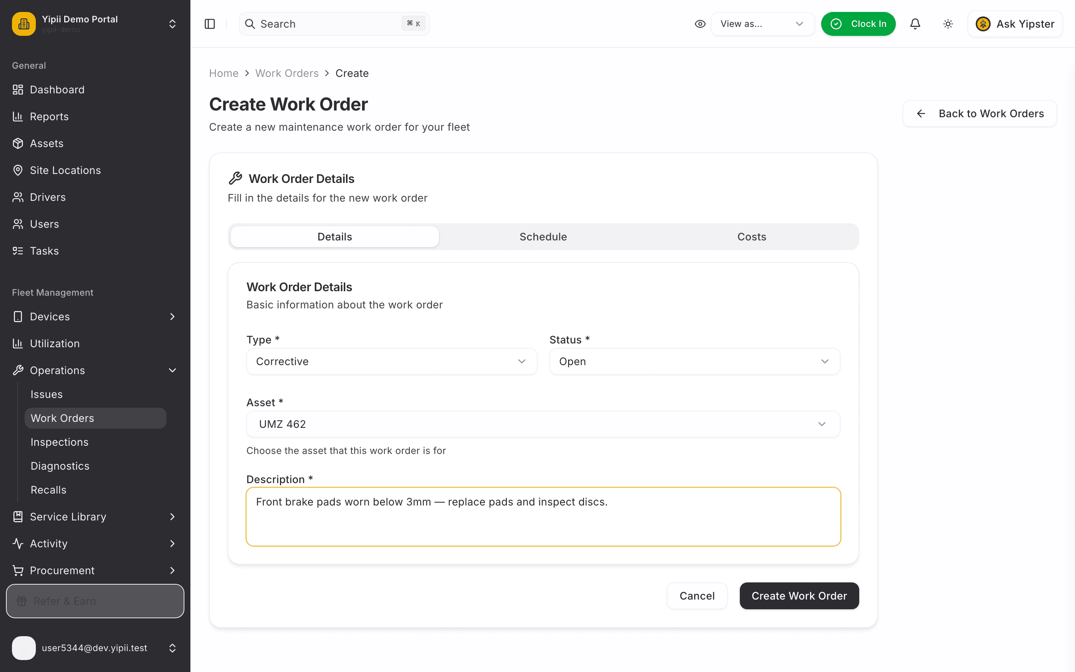The height and width of the screenshot is (672, 1075).
Task: Open Utilization in sidebar
Action: coord(94,343)
